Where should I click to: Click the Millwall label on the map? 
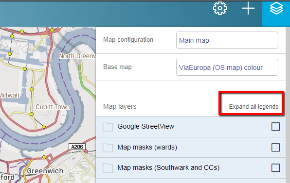(x=9, y=95)
